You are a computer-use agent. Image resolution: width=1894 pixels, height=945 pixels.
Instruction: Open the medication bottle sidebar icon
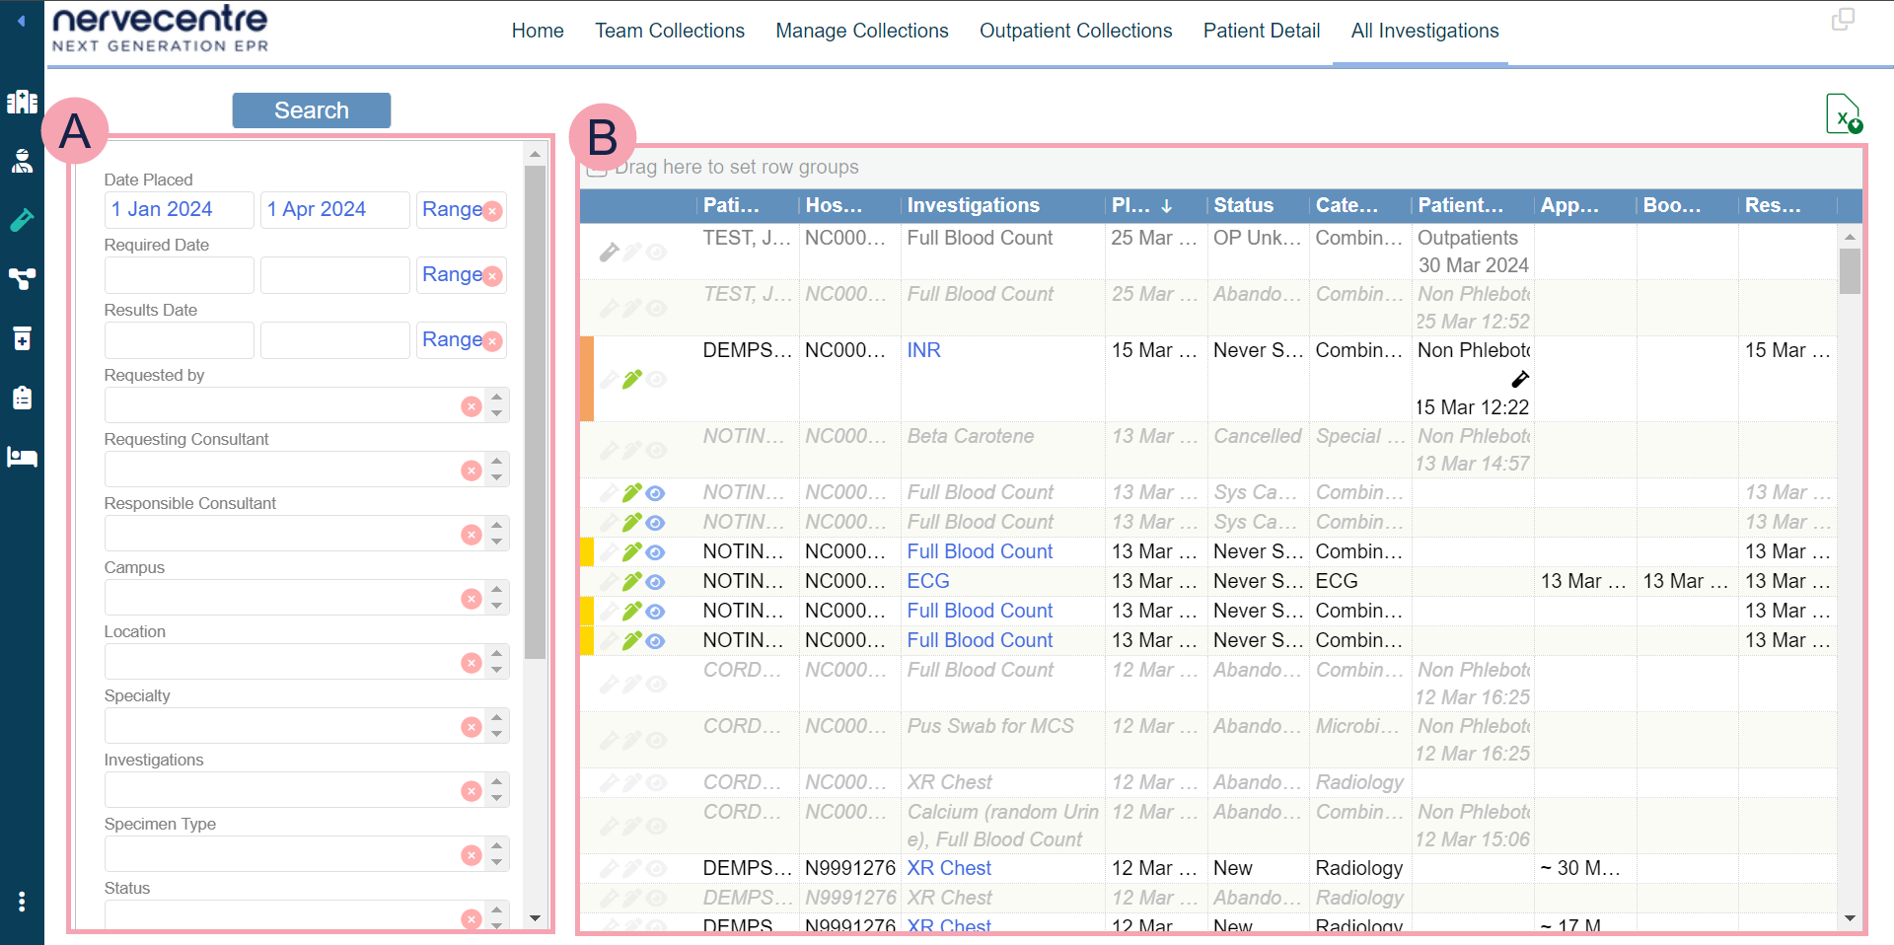pos(22,338)
